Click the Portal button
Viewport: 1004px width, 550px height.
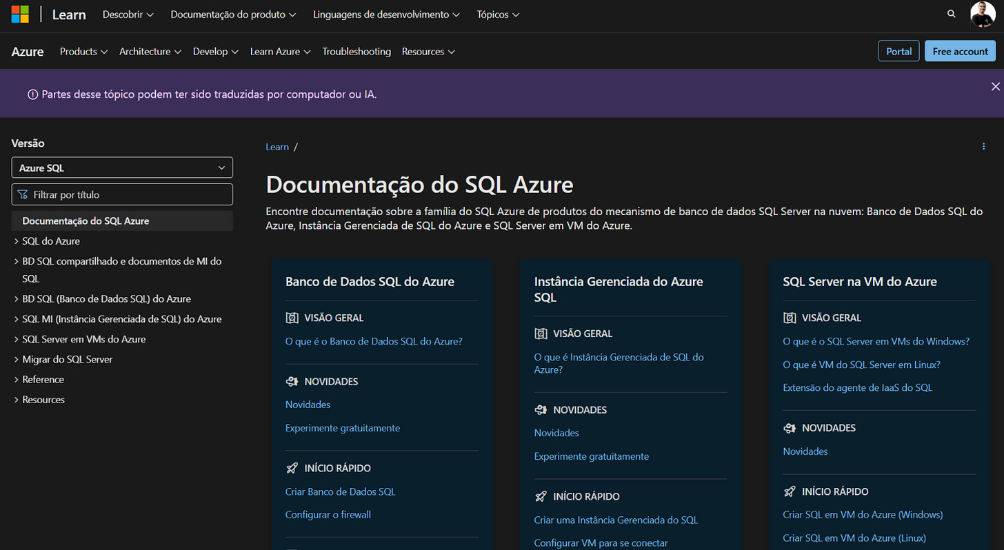pyautogui.click(x=898, y=52)
